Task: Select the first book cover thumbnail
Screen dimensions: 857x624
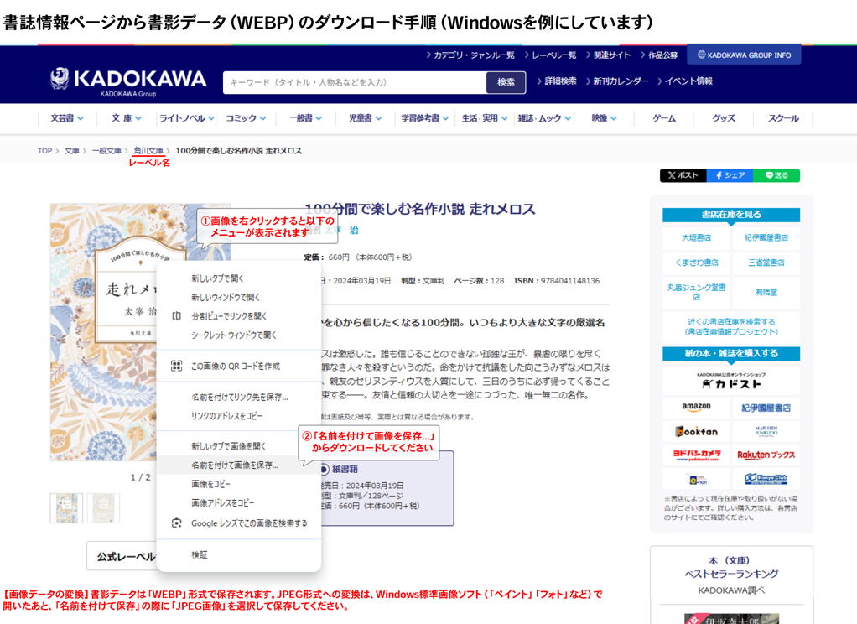Action: (x=66, y=508)
